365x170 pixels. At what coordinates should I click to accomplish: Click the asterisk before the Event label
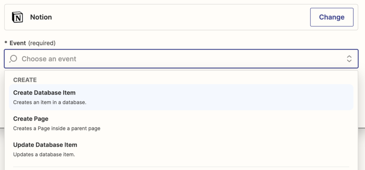[x=6, y=43]
